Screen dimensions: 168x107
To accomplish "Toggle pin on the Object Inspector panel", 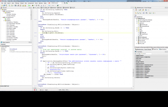I will [x=29, y=43].
